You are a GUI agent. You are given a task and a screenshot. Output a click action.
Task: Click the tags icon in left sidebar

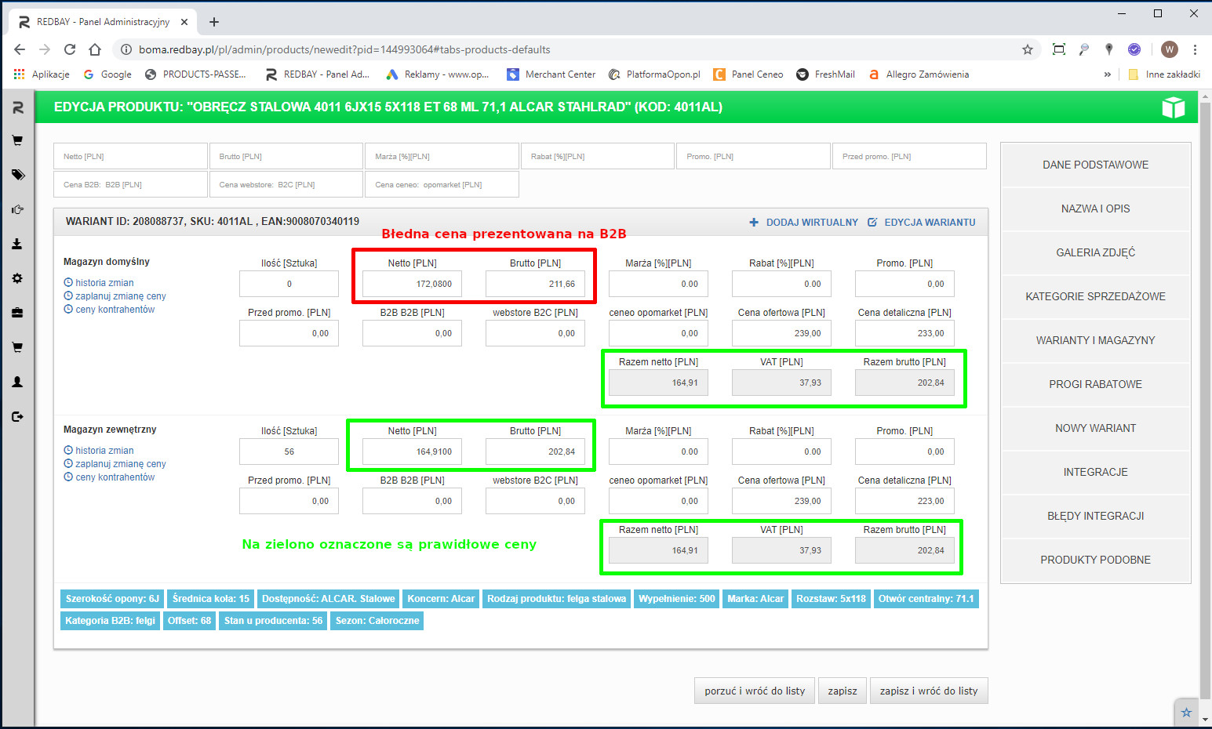point(17,175)
